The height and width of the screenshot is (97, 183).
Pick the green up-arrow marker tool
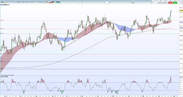click(x=36, y=2)
